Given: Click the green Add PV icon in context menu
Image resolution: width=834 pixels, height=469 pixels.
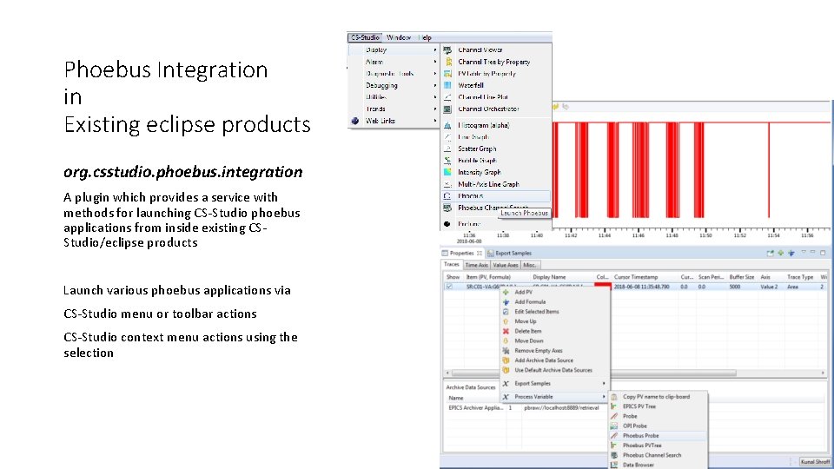Looking at the screenshot, I should click(506, 292).
